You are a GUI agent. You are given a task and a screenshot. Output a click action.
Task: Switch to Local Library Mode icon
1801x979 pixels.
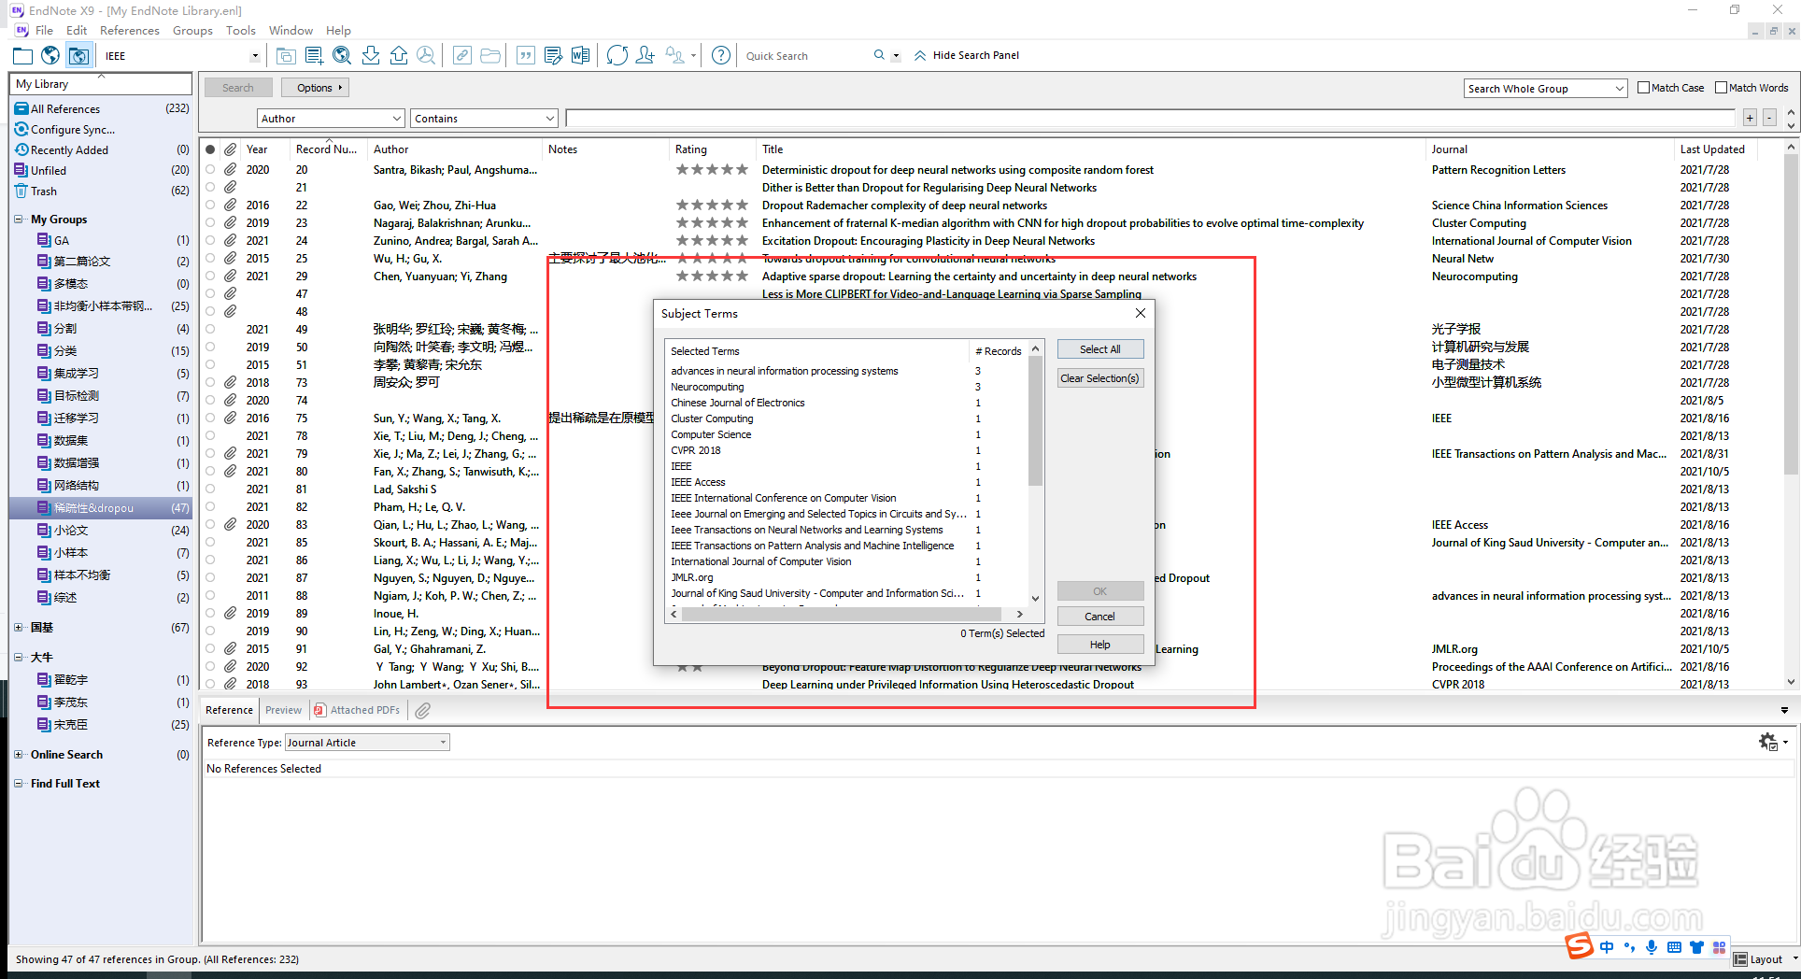coord(22,56)
